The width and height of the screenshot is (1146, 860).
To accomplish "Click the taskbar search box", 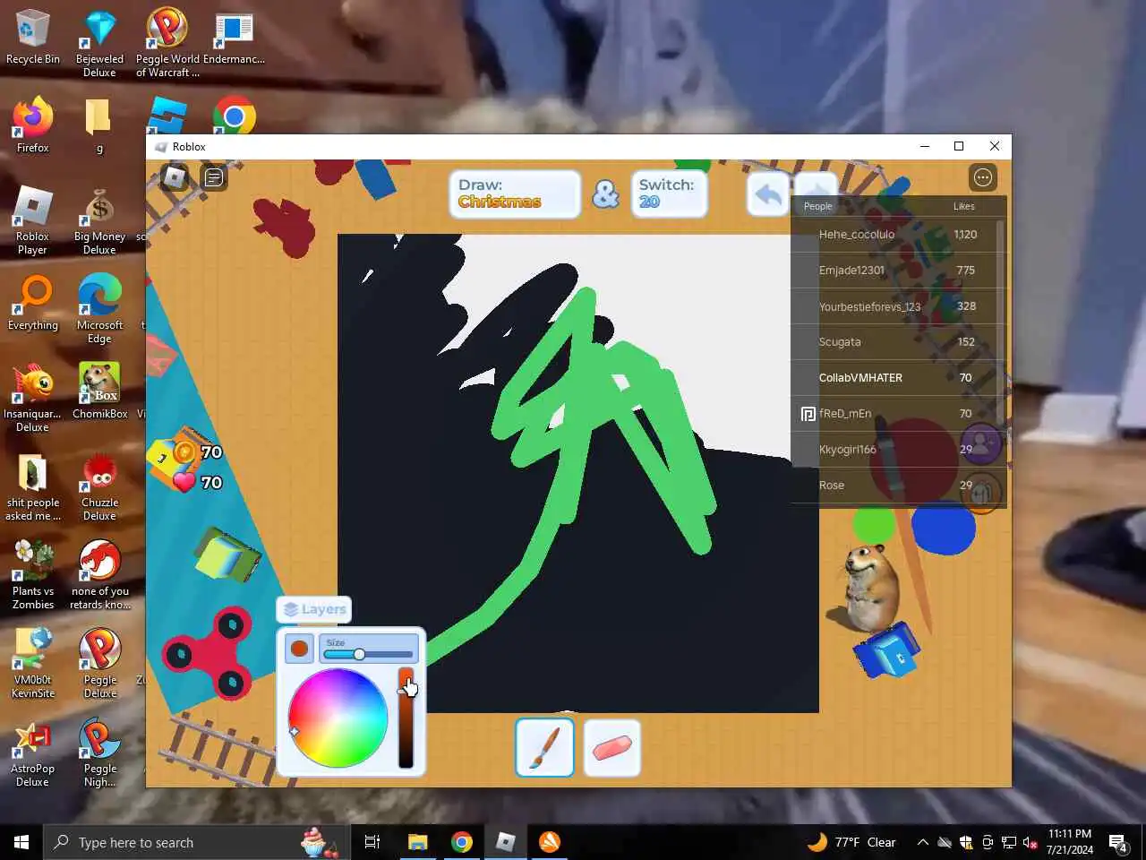I will (x=195, y=842).
